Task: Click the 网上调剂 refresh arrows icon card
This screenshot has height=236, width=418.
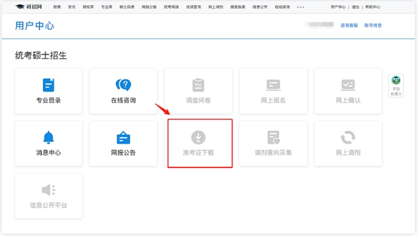Action: (348, 144)
